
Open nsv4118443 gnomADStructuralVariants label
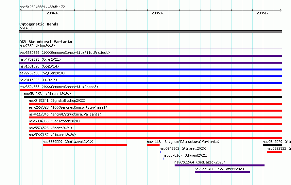point(183,142)
